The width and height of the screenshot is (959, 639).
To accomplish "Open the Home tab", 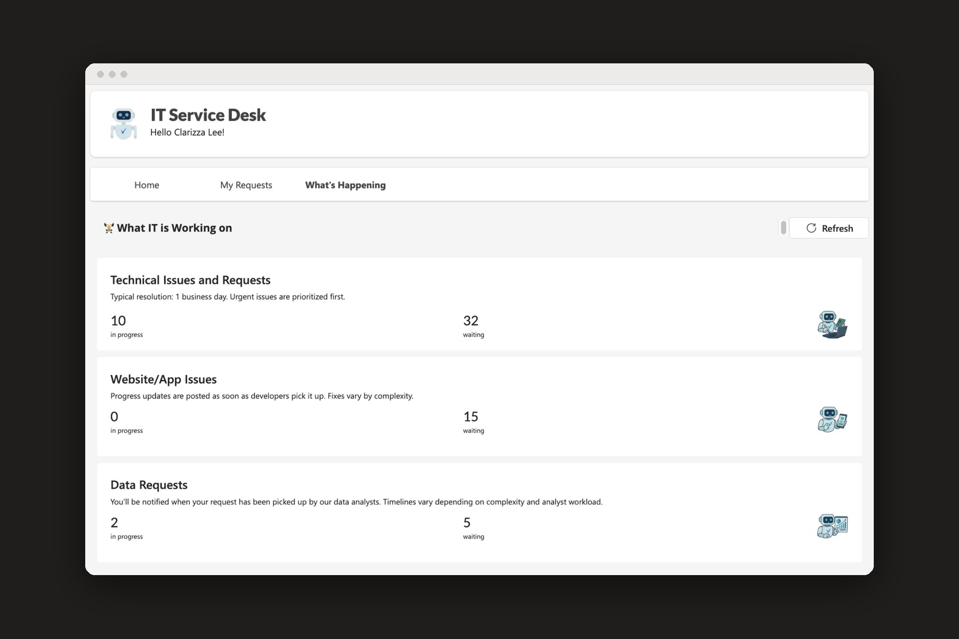I will (x=147, y=185).
